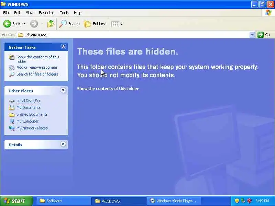
Task: Open the Back history dropdown arrow
Action: pyautogui.click(x=24, y=24)
